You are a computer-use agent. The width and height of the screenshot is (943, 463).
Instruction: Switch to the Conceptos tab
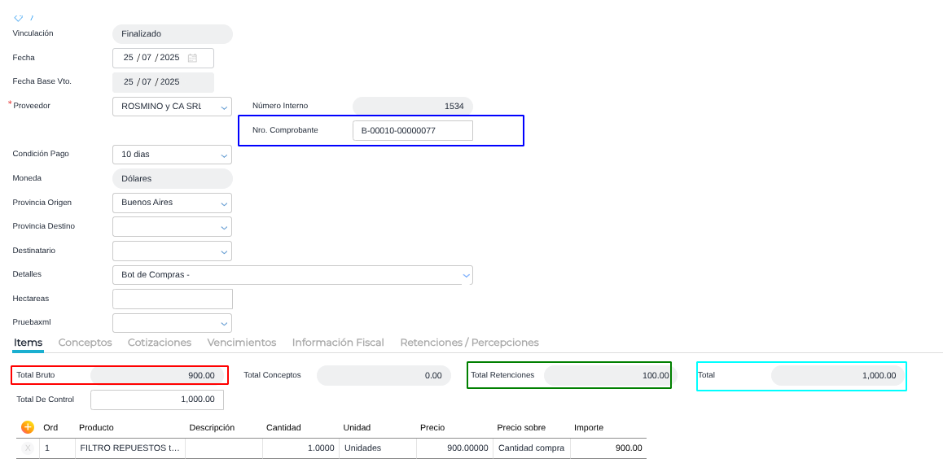(x=85, y=343)
